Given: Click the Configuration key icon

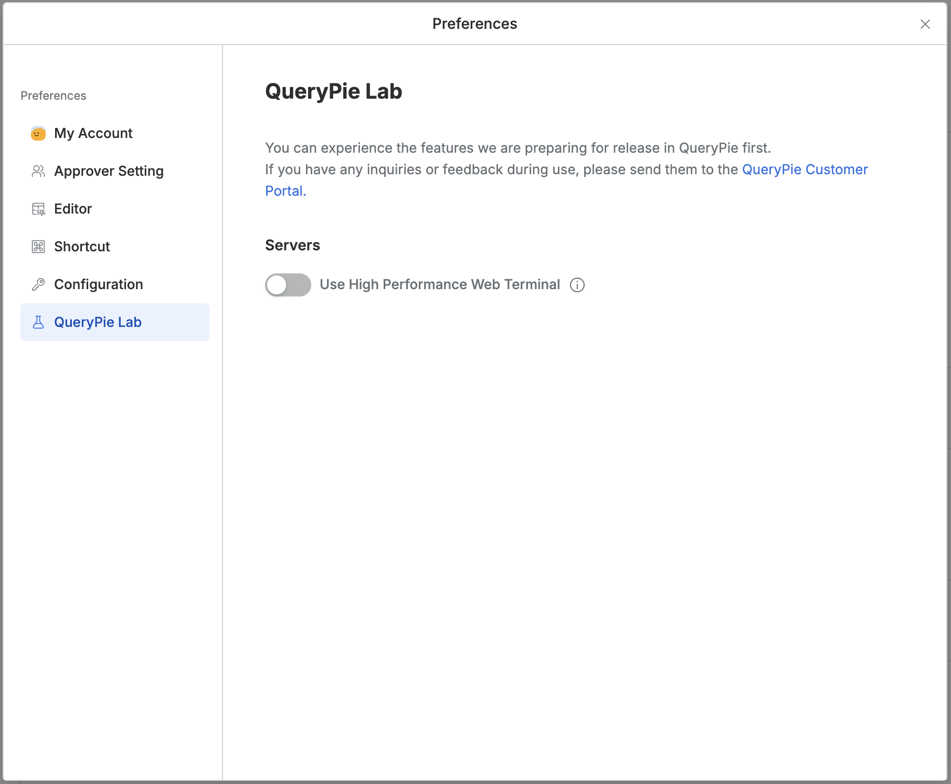Looking at the screenshot, I should pyautogui.click(x=38, y=284).
